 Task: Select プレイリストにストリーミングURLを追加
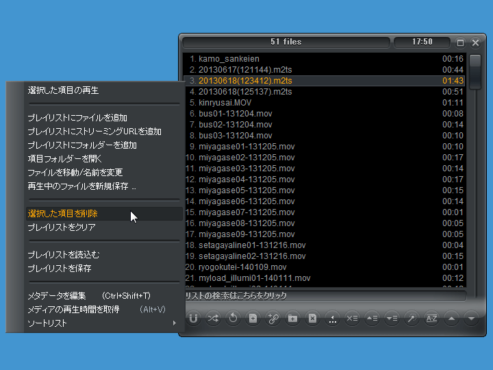click(x=104, y=132)
